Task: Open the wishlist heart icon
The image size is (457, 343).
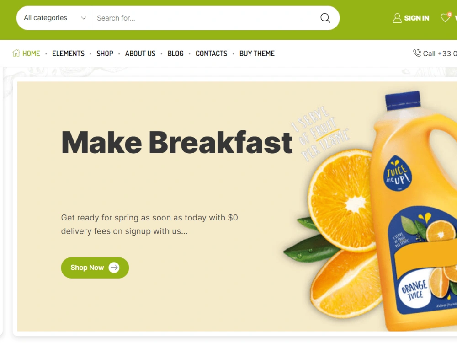Action: click(x=445, y=18)
